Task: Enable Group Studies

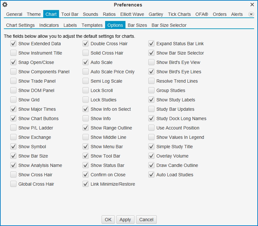Action: tap(151, 90)
